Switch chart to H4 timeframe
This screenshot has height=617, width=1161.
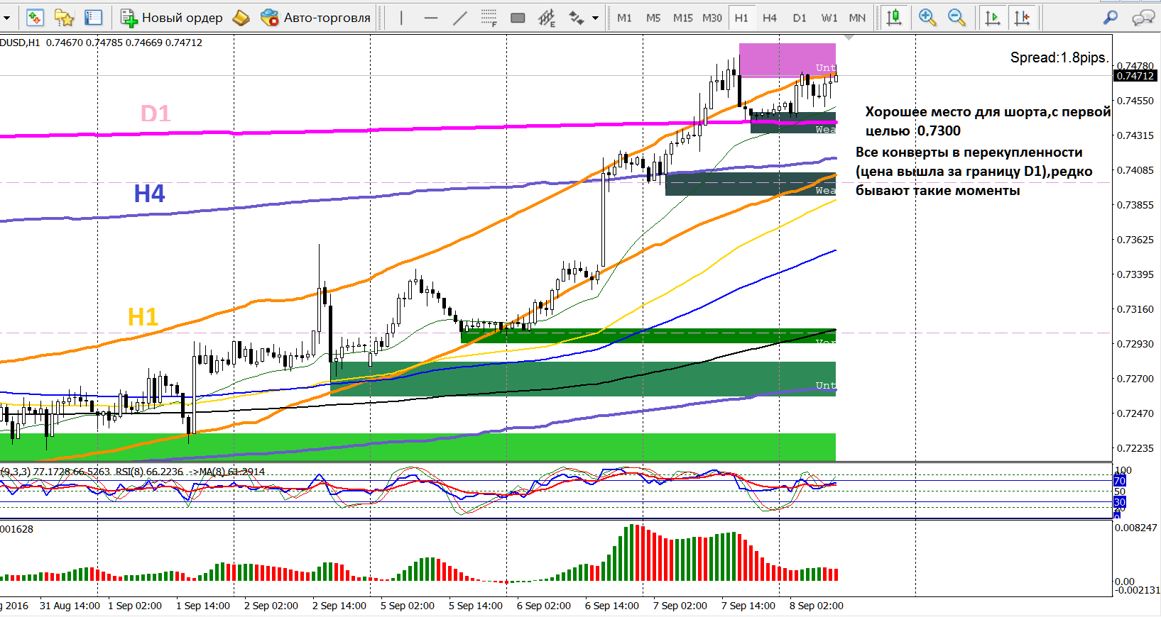coord(770,18)
